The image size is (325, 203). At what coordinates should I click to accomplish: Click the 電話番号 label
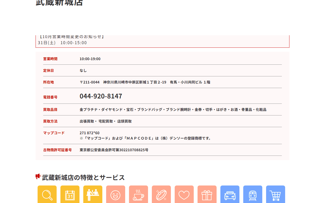coord(50,97)
